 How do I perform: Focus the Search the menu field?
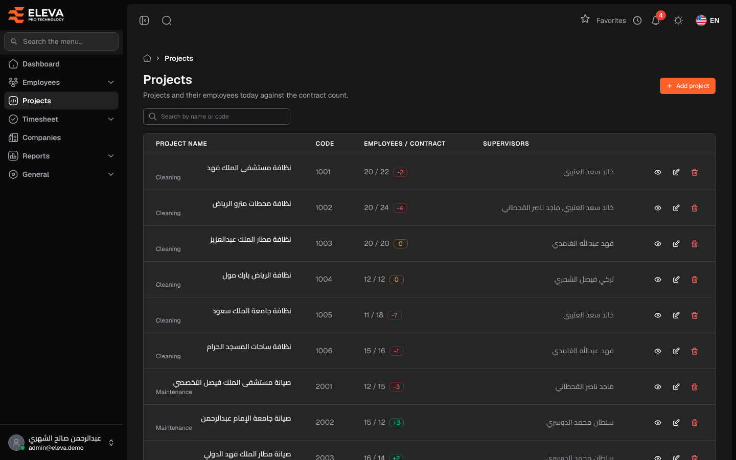(61, 41)
